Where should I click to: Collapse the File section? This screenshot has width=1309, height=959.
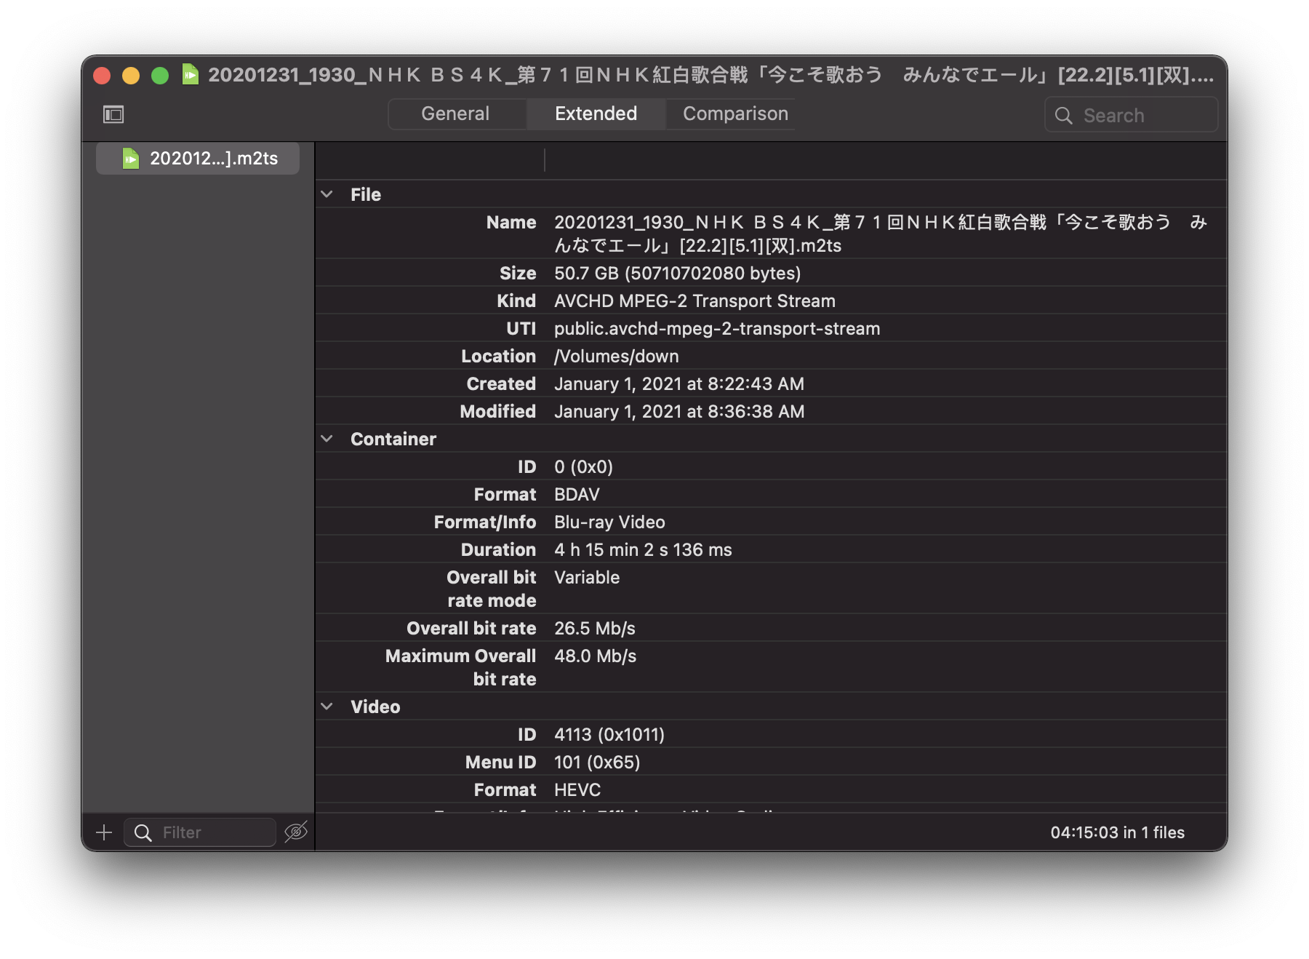pos(327,194)
